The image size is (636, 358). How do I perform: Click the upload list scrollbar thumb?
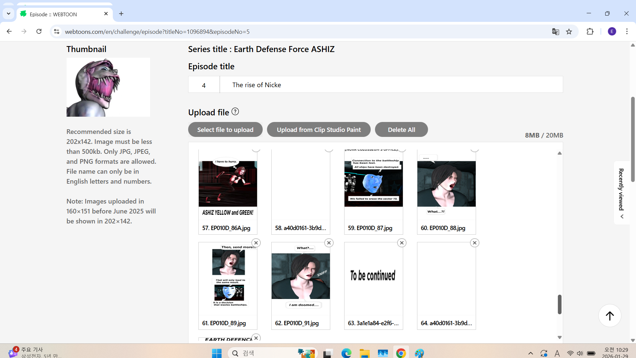[559, 304]
